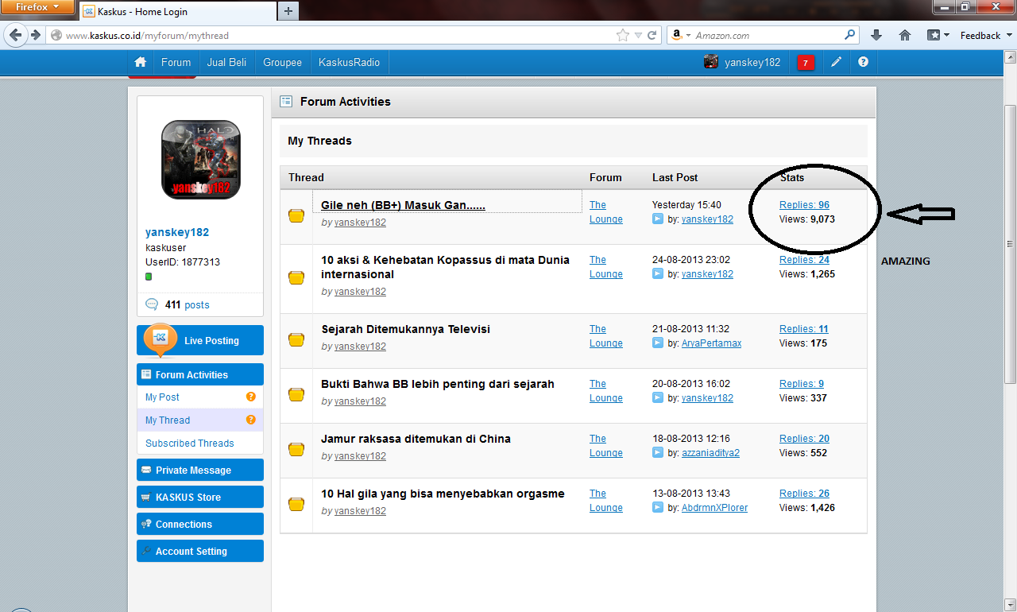Open the URL history dropdown arrow
1017x612 pixels.
[638, 35]
